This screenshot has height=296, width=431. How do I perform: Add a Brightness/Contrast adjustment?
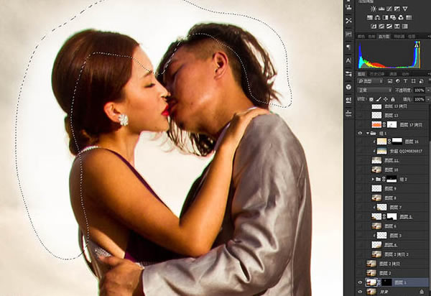(x=374, y=9)
